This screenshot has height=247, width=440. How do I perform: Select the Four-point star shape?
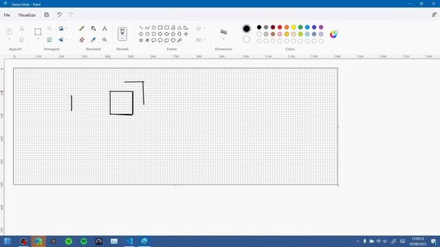pyautogui.click(x=186, y=34)
